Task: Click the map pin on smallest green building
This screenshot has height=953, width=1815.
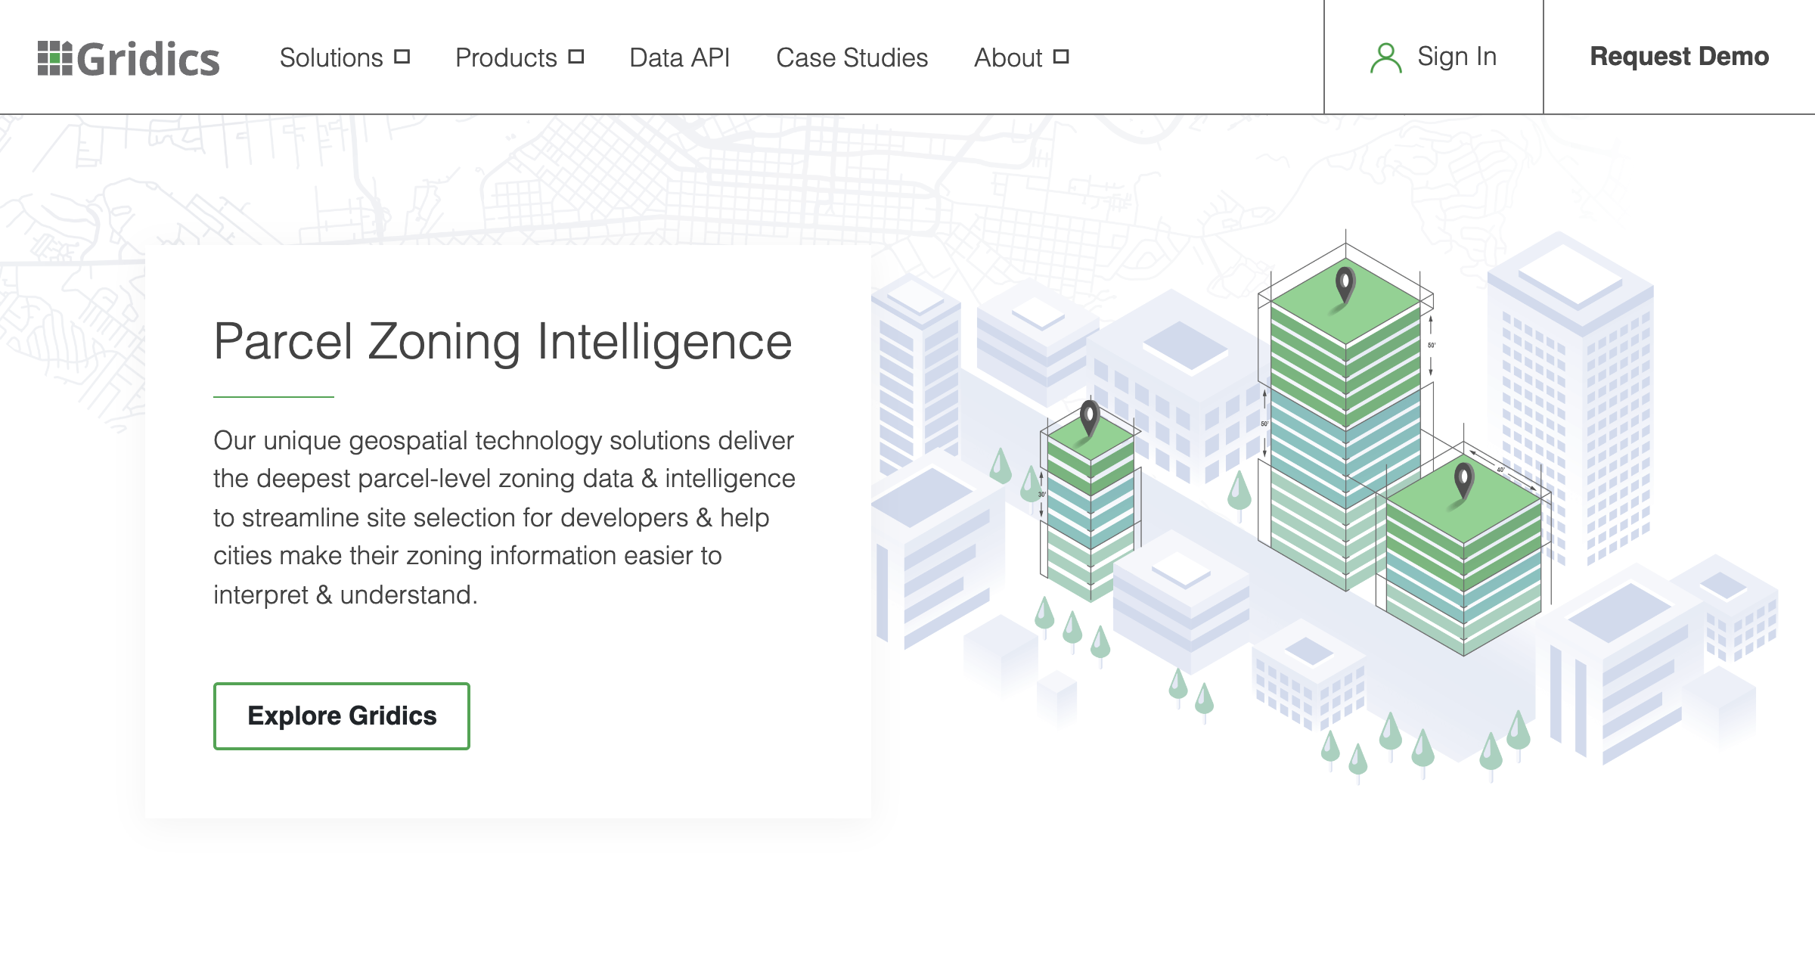Action: [x=1089, y=418]
